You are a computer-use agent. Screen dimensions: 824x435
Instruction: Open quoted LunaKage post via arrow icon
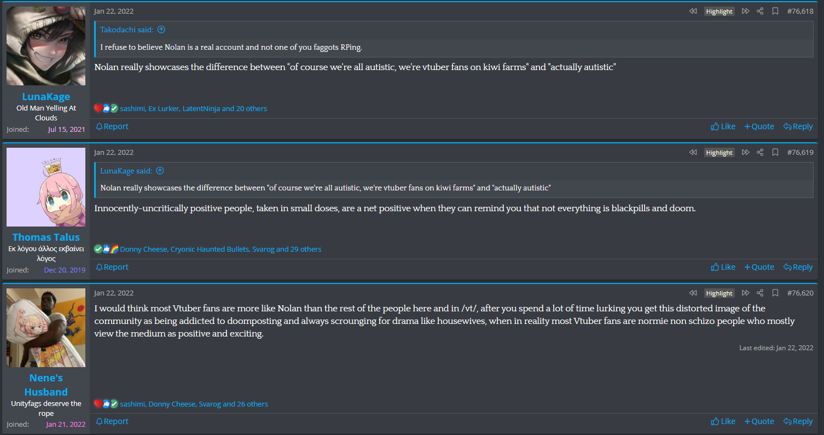[x=160, y=171]
